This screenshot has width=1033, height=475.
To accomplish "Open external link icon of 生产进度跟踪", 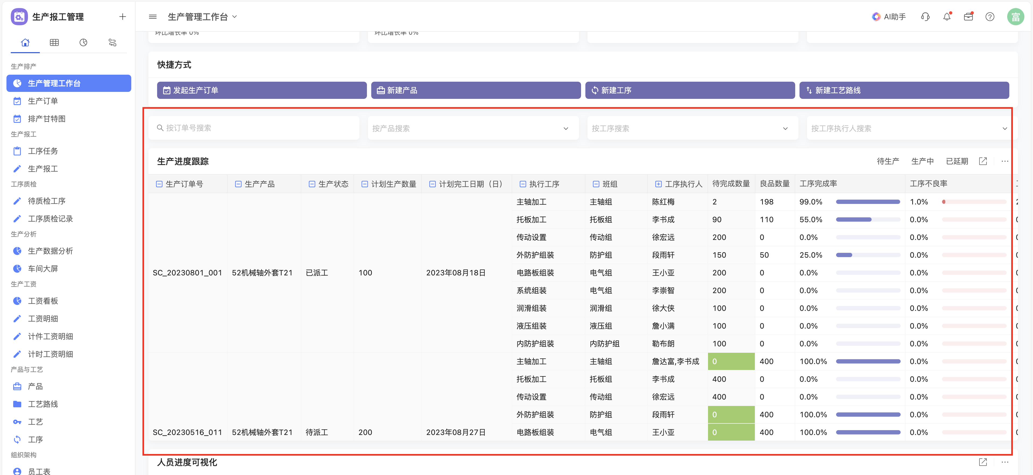I will pos(983,161).
